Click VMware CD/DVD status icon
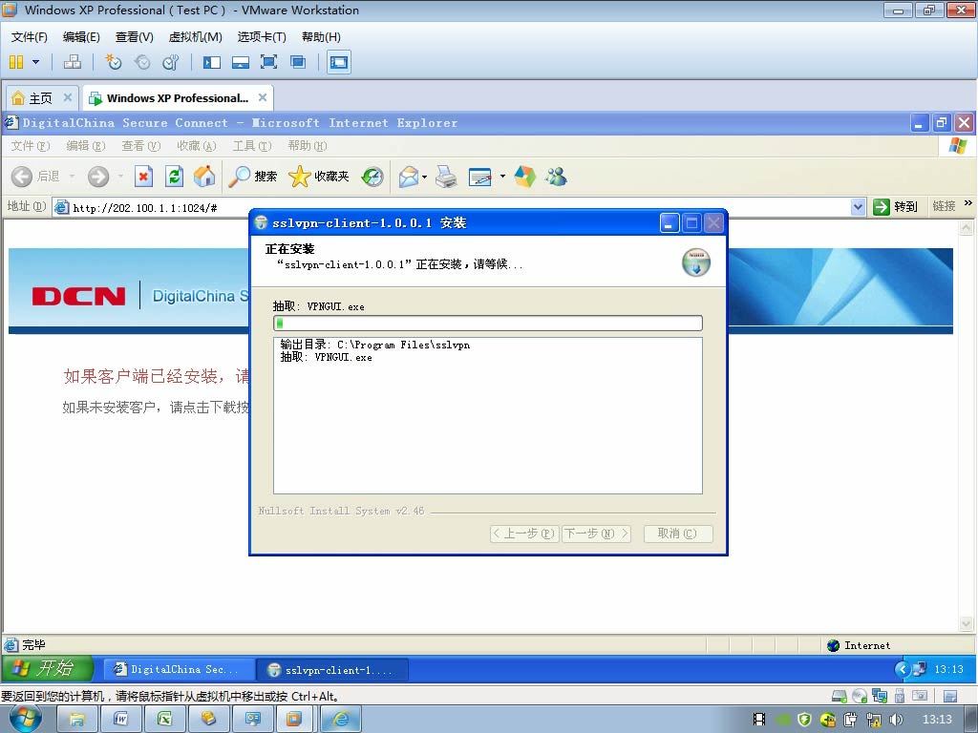 pyautogui.click(x=860, y=696)
